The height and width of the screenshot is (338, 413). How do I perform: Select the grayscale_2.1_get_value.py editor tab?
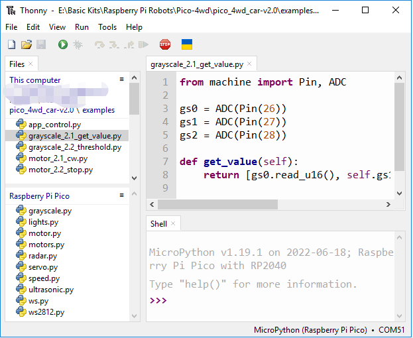tap(197, 64)
